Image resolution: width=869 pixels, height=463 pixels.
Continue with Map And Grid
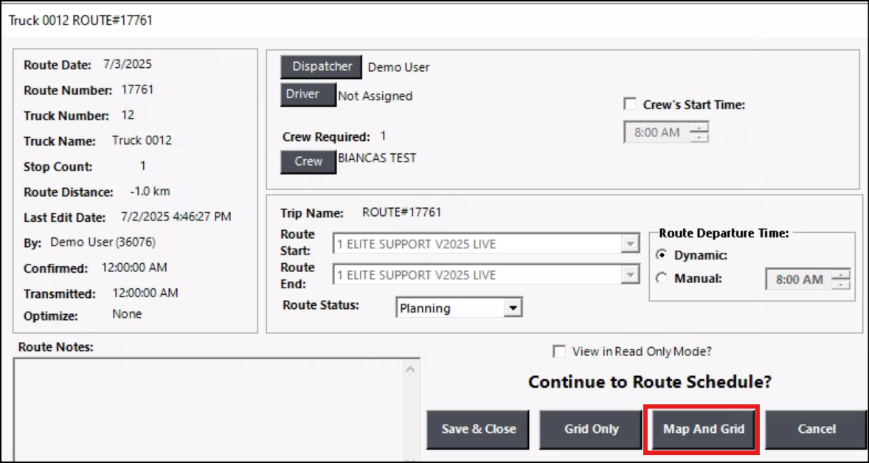(704, 429)
